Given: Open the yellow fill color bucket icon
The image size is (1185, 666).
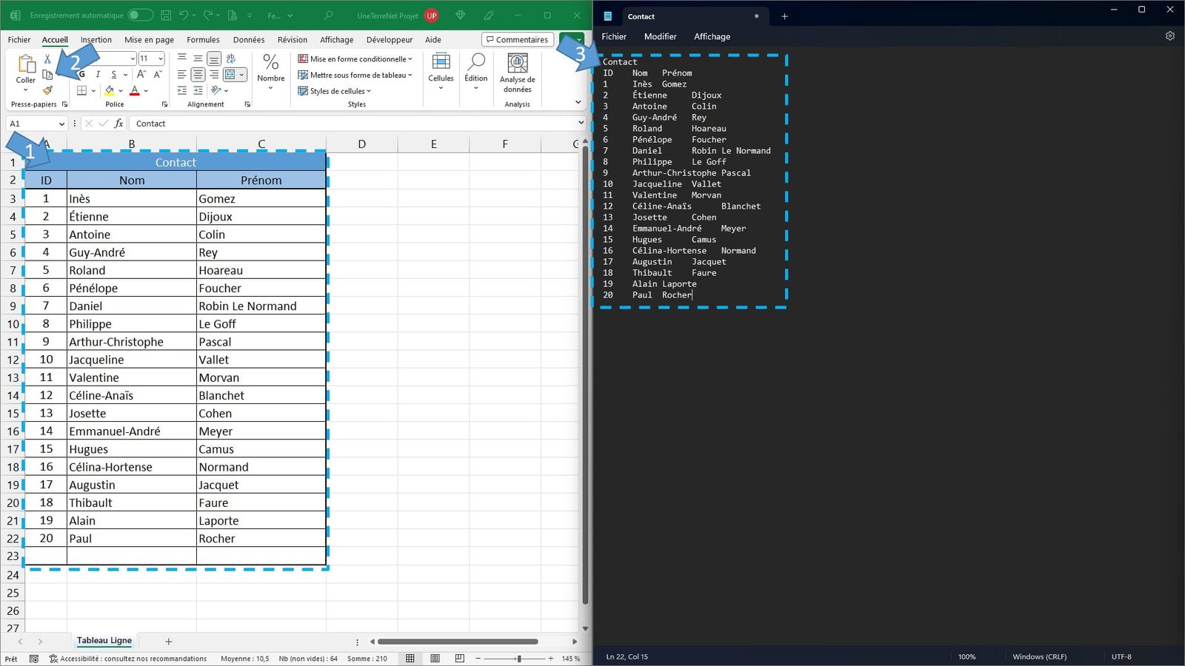Looking at the screenshot, I should click(x=111, y=90).
